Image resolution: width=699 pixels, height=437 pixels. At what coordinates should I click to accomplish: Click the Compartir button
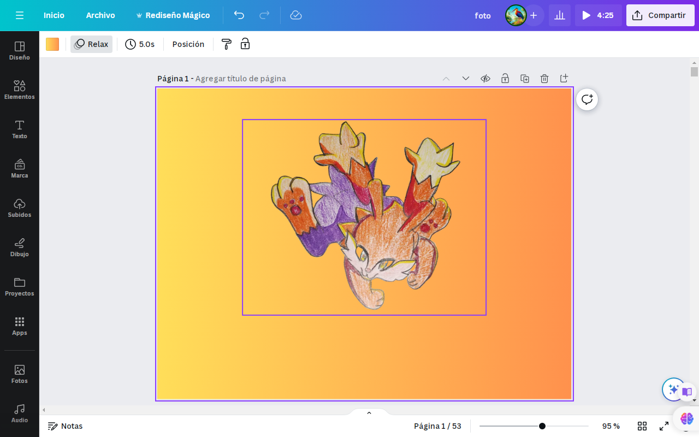pos(660,15)
